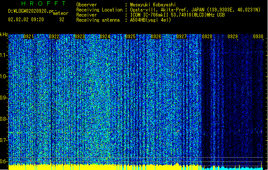
Task: Click the 0.9 kHz axis label
Action: (3, 98)
